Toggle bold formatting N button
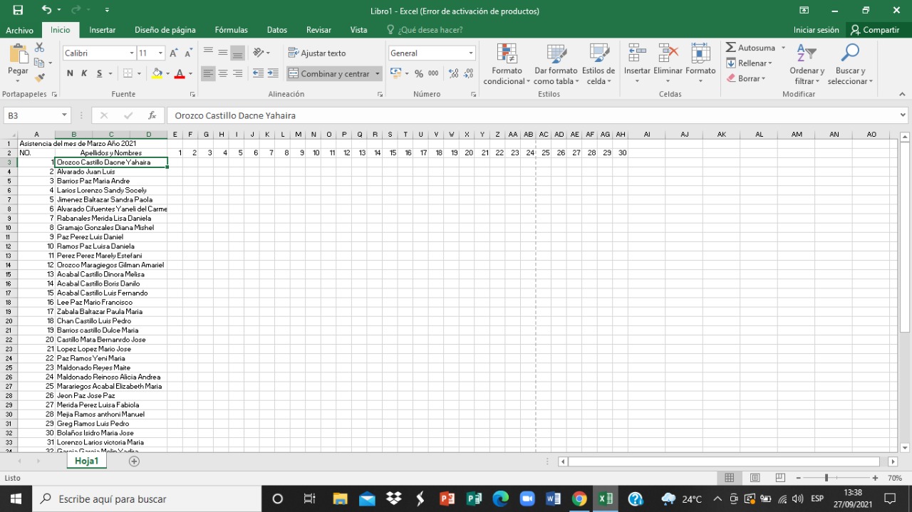Image resolution: width=912 pixels, height=512 pixels. 70,73
